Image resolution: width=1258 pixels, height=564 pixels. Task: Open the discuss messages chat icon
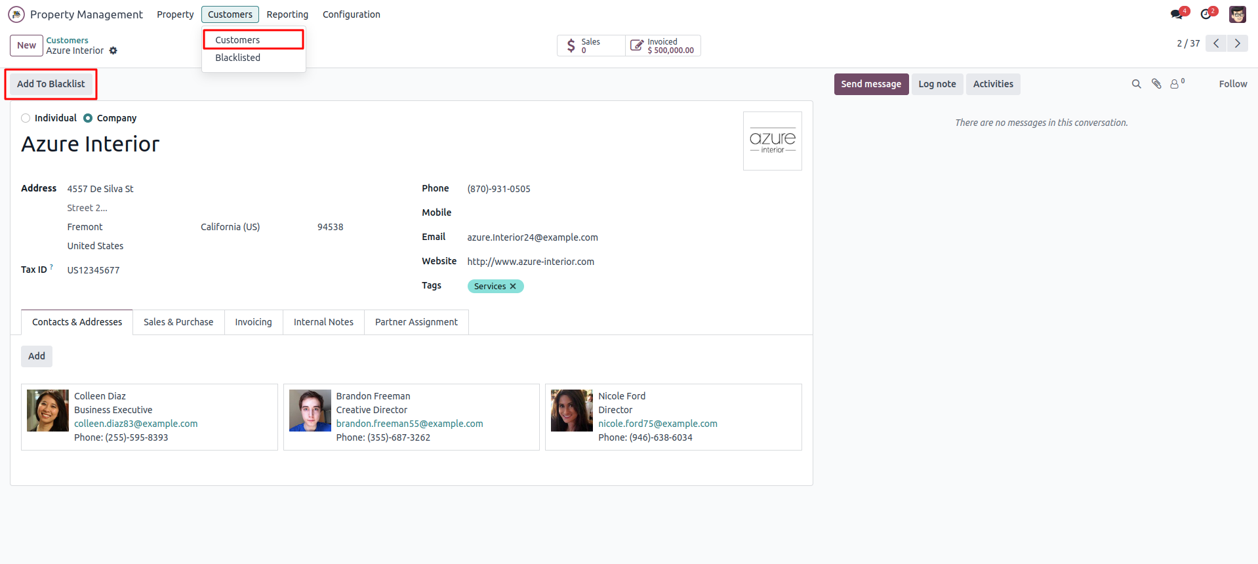click(1177, 14)
